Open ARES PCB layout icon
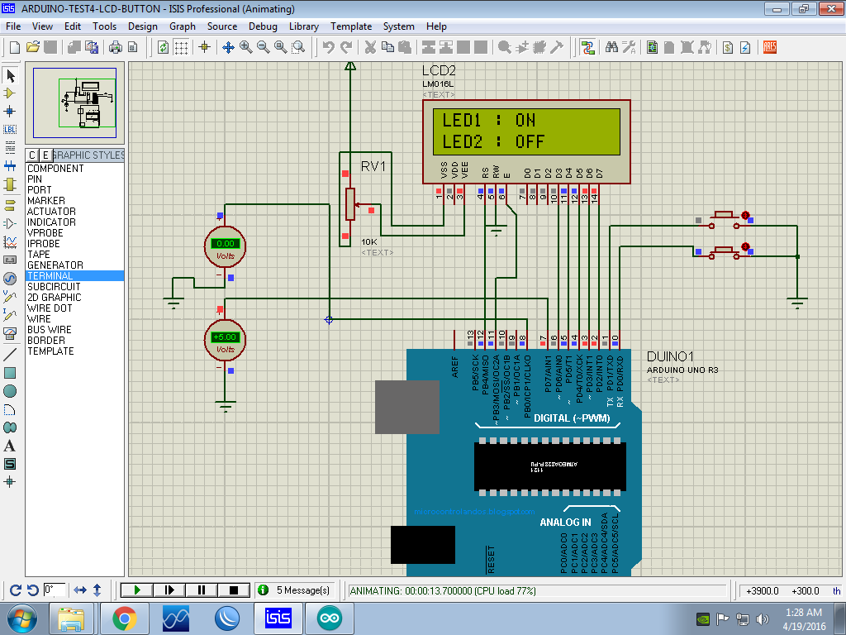 pyautogui.click(x=770, y=47)
